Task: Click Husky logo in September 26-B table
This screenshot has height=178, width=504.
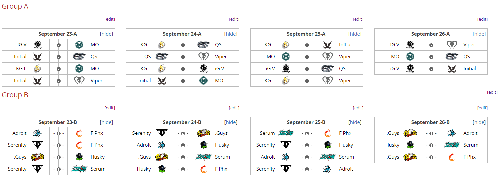Action: click(410, 145)
